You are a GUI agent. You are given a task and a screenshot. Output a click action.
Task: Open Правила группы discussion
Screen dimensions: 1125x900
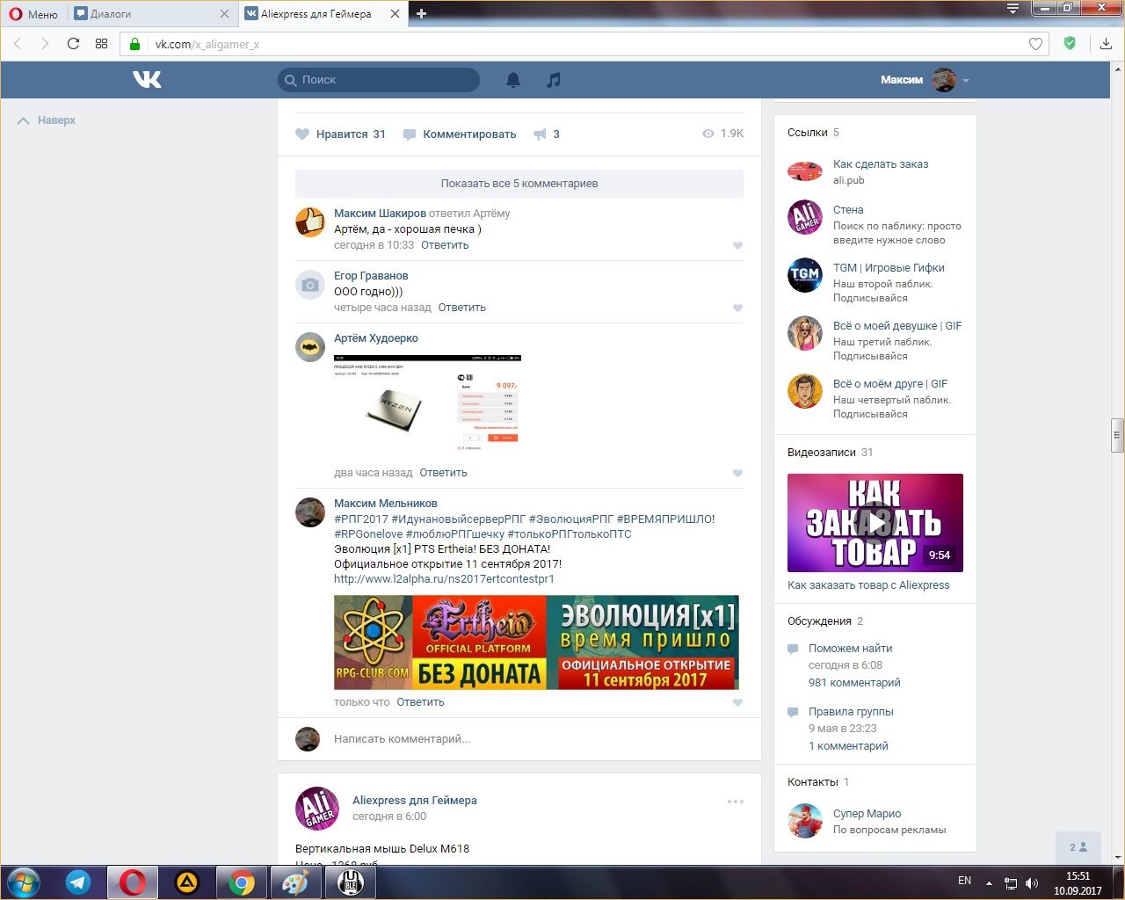851,712
